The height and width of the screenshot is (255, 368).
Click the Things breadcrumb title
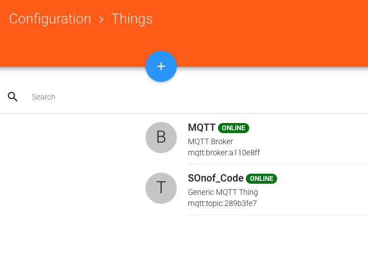point(132,19)
